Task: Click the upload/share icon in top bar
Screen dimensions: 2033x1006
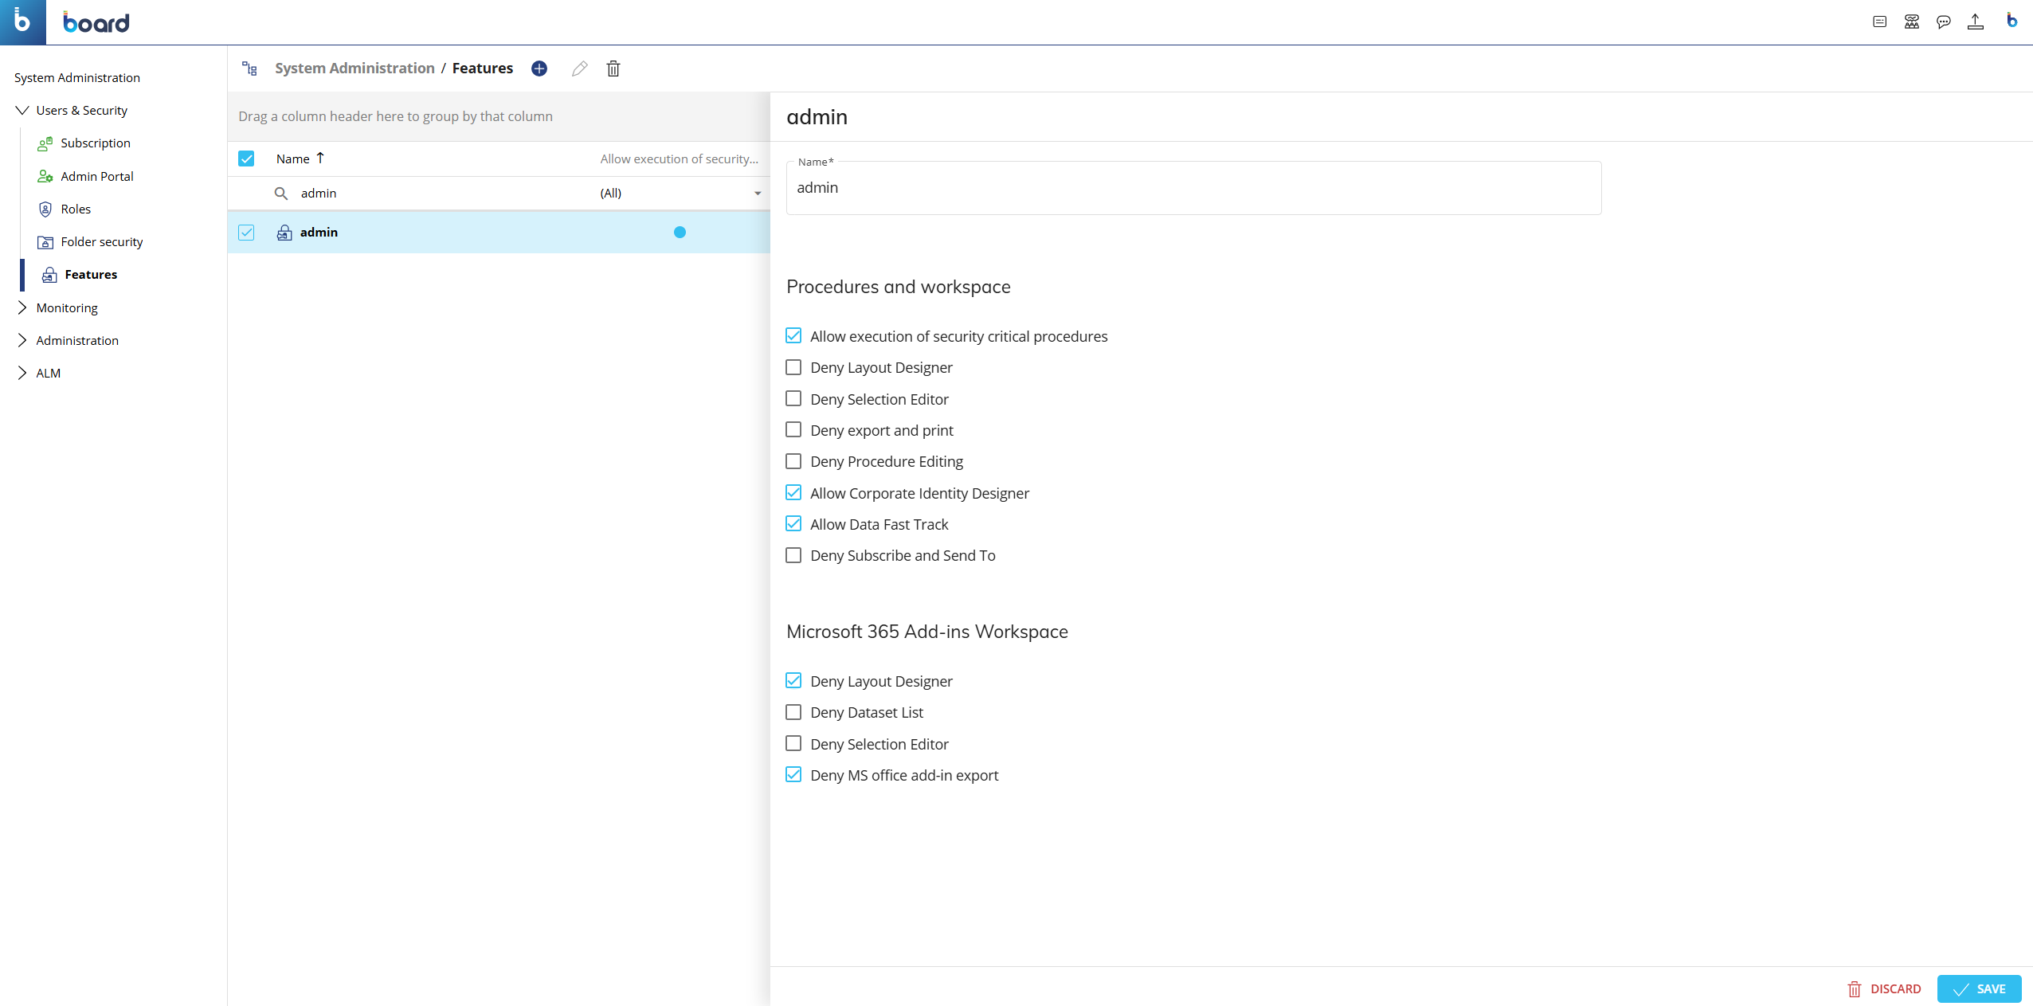Action: 1976,22
